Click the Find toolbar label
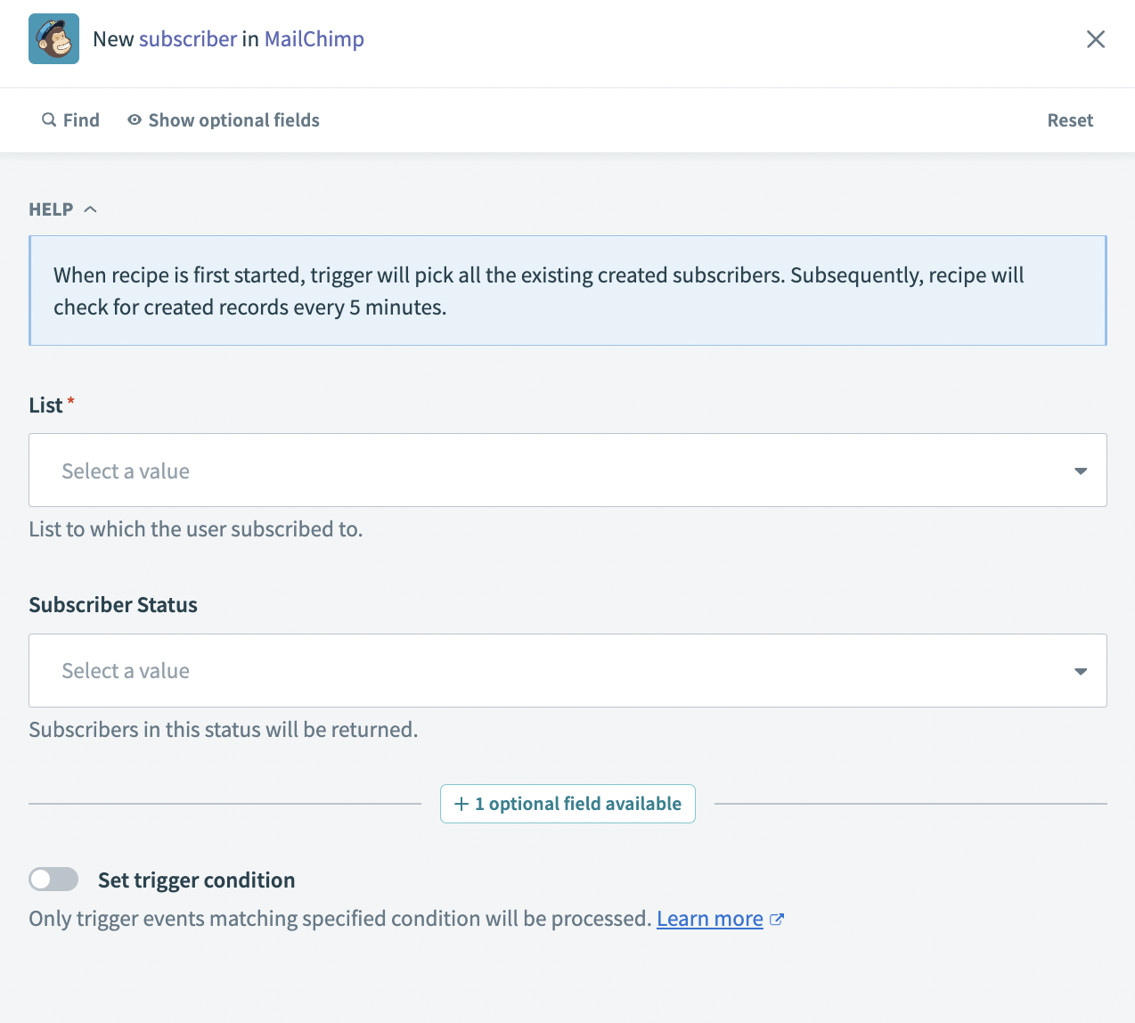Screen dimensions: 1135x1023 [81, 120]
